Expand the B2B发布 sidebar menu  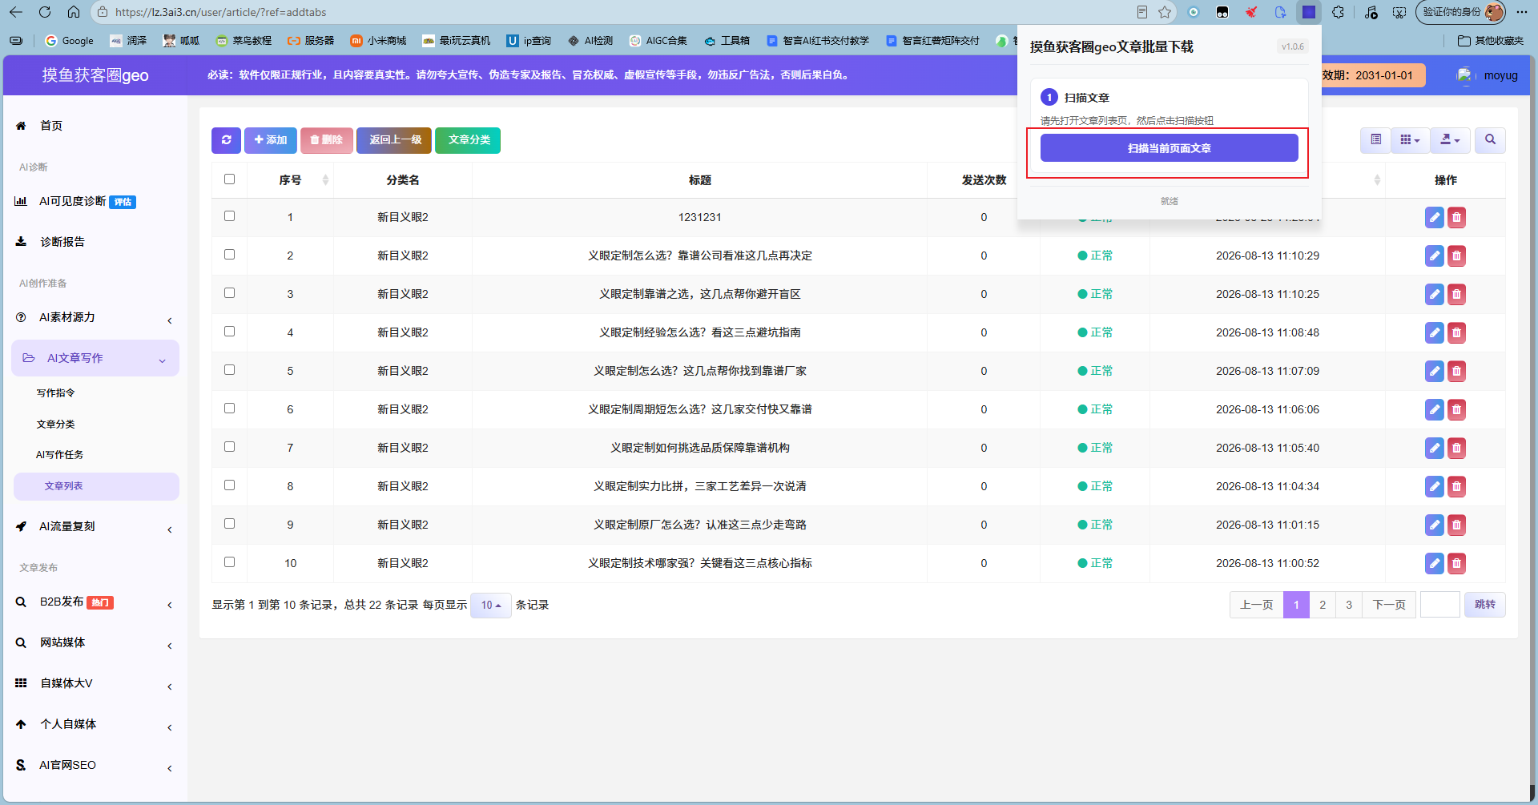click(x=95, y=602)
